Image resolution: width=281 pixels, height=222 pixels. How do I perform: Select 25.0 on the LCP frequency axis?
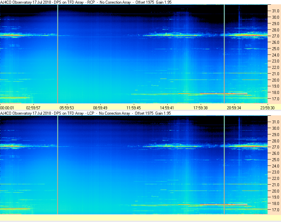click(x=276, y=159)
